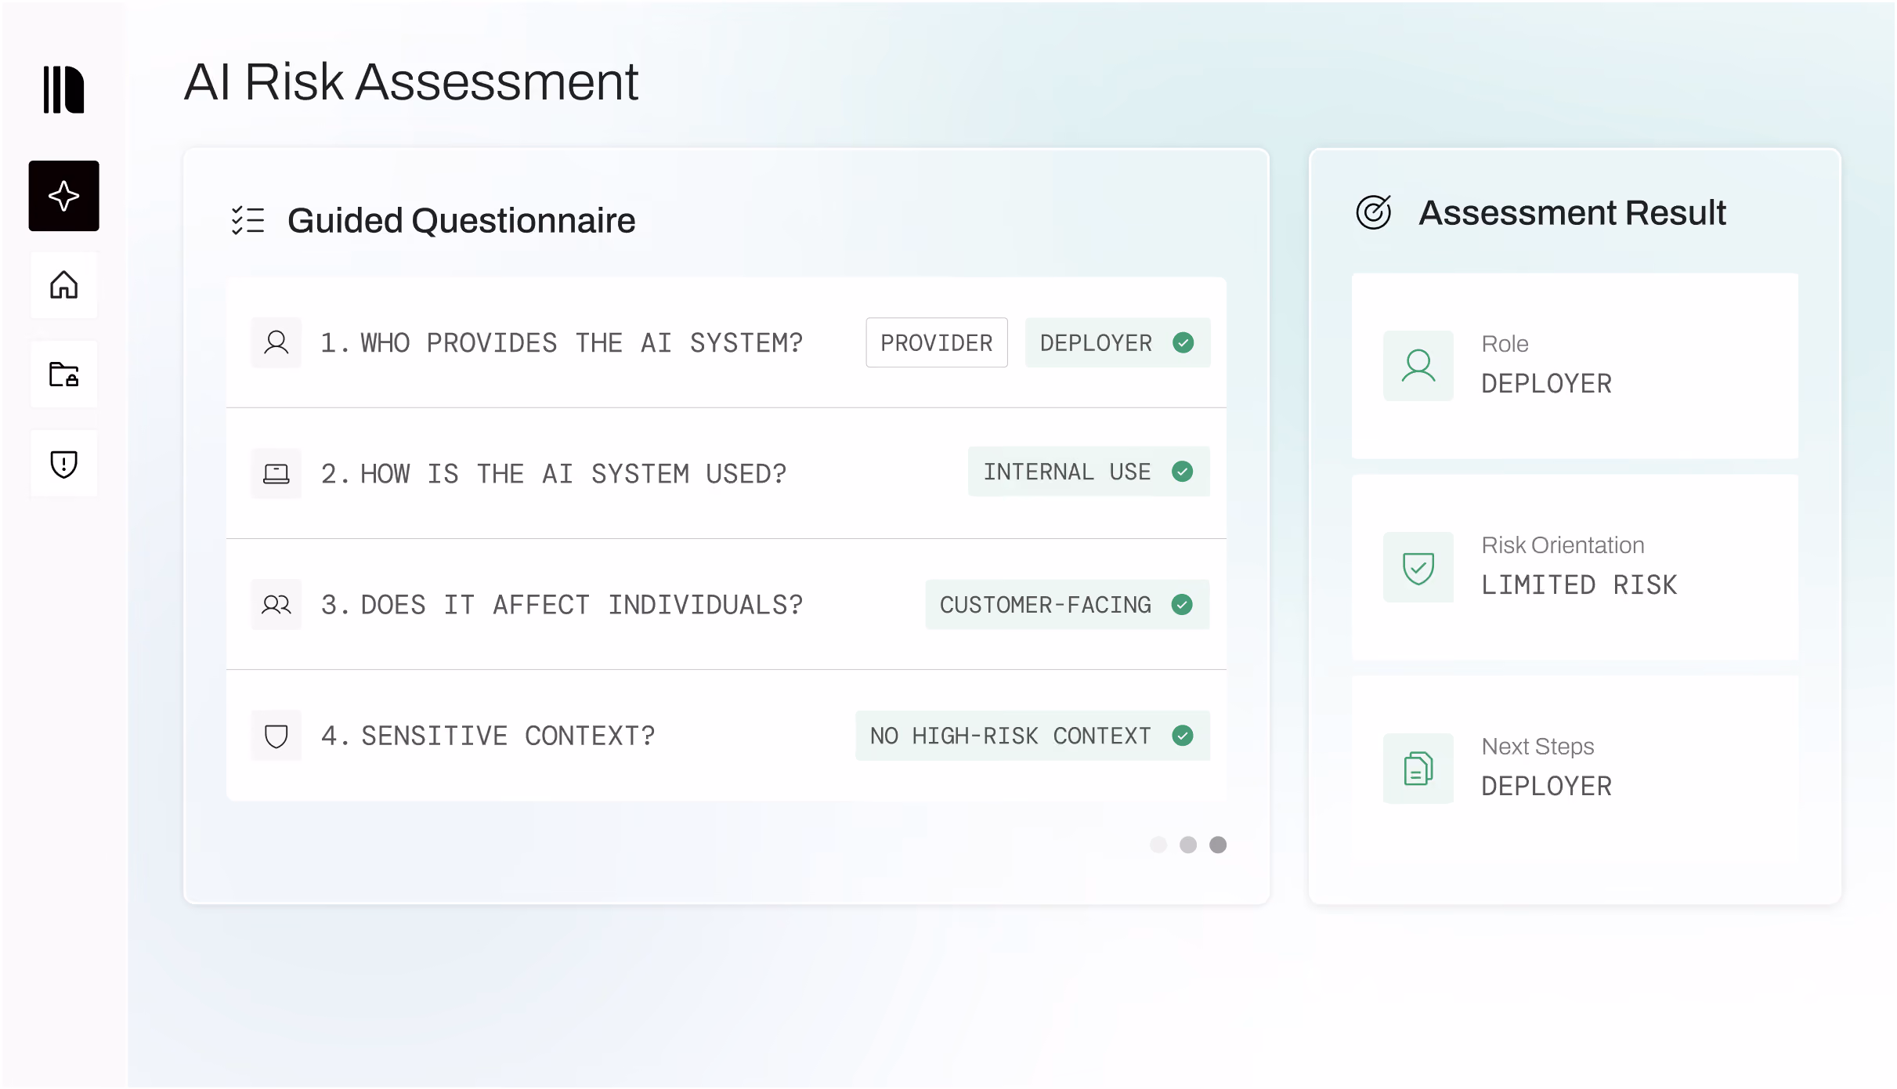The image size is (1897, 1089).
Task: Click the target icon beside Assessment Result
Action: tap(1374, 212)
